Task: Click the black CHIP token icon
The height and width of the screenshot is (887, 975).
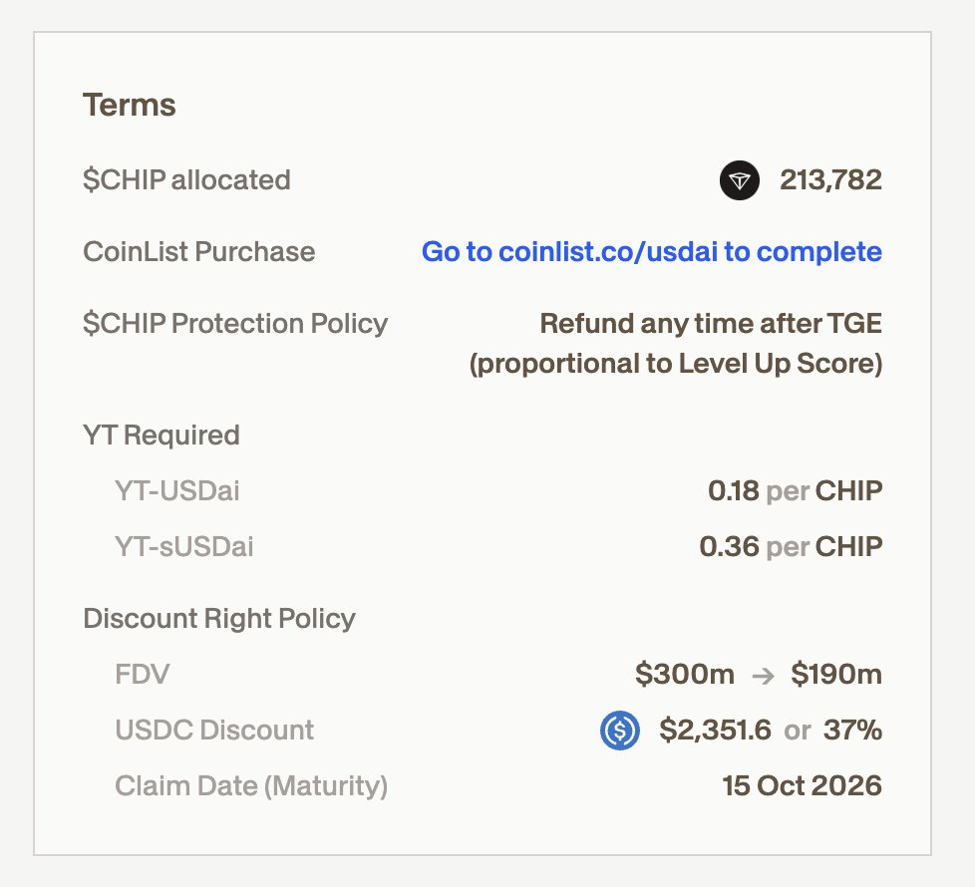Action: coord(739,180)
